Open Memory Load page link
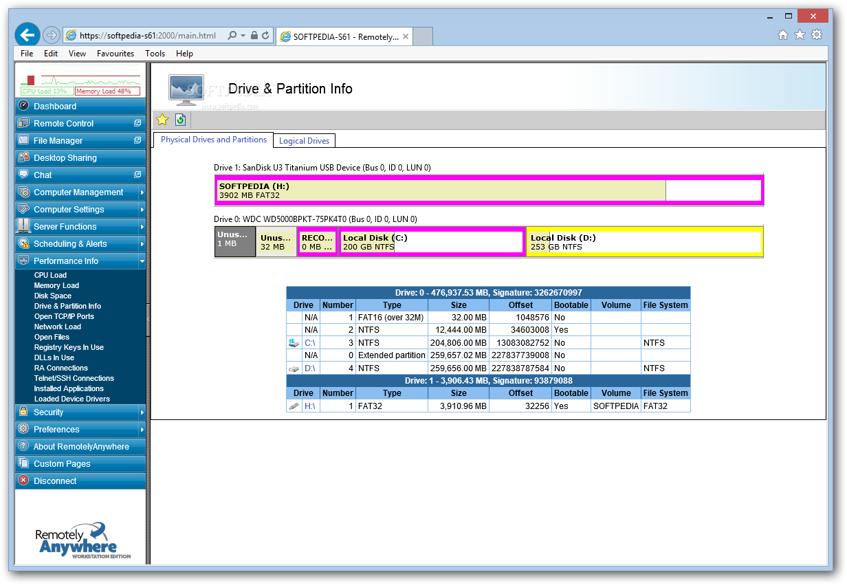The width and height of the screenshot is (847, 585). [56, 285]
